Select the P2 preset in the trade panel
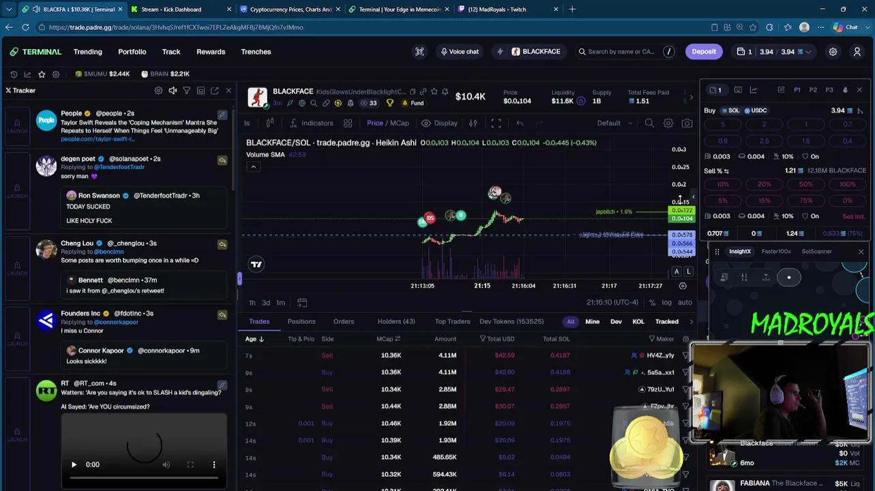Viewport: 875px width, 491px height. [813, 90]
